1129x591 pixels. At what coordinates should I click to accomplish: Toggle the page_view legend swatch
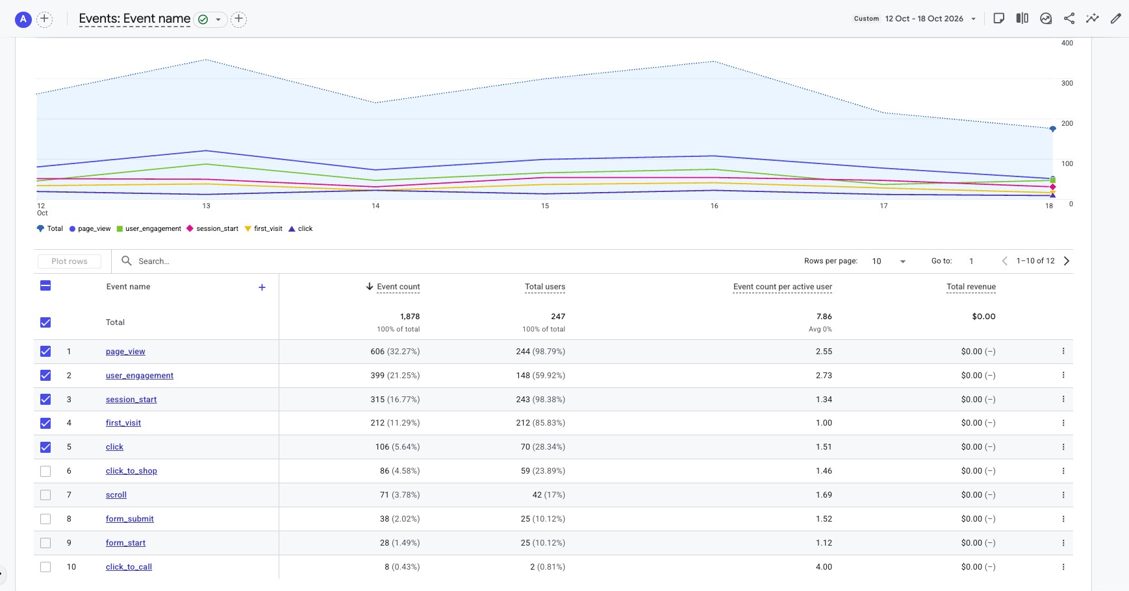point(73,228)
